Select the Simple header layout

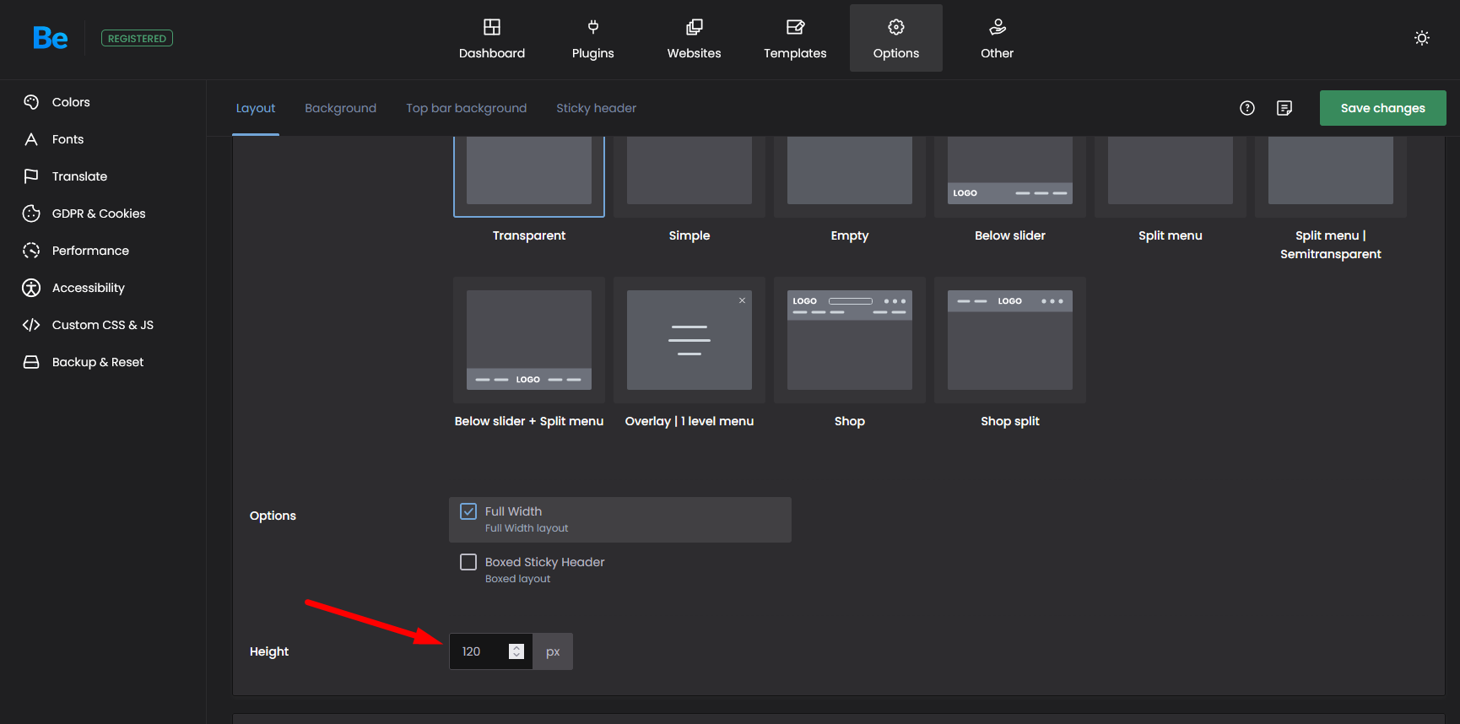coord(689,177)
